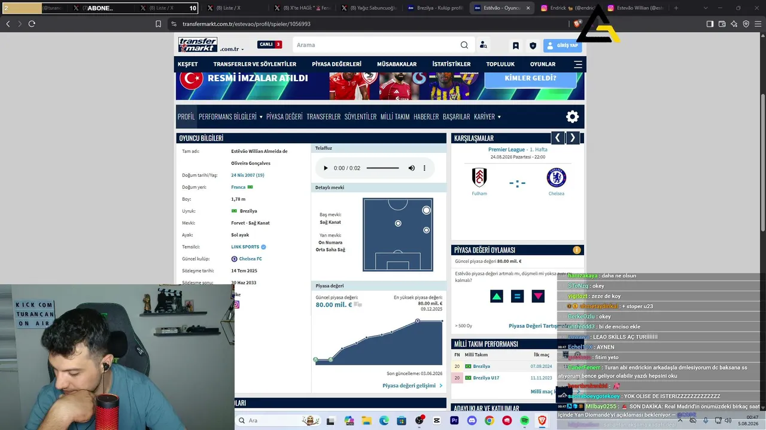Vote market value should decrease
The image size is (766, 430).
(538, 296)
